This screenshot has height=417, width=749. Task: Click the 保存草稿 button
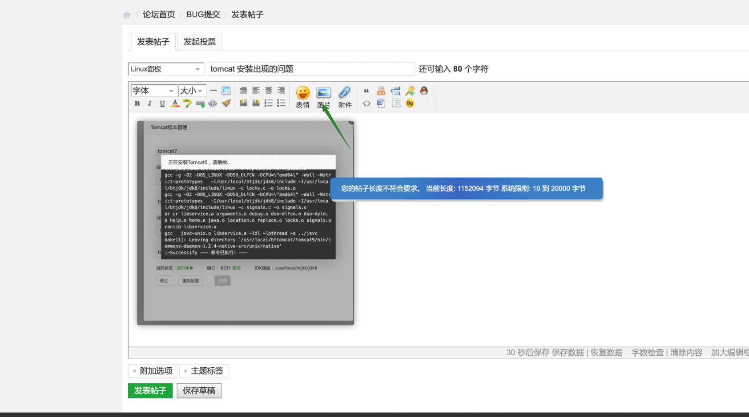pyautogui.click(x=199, y=391)
